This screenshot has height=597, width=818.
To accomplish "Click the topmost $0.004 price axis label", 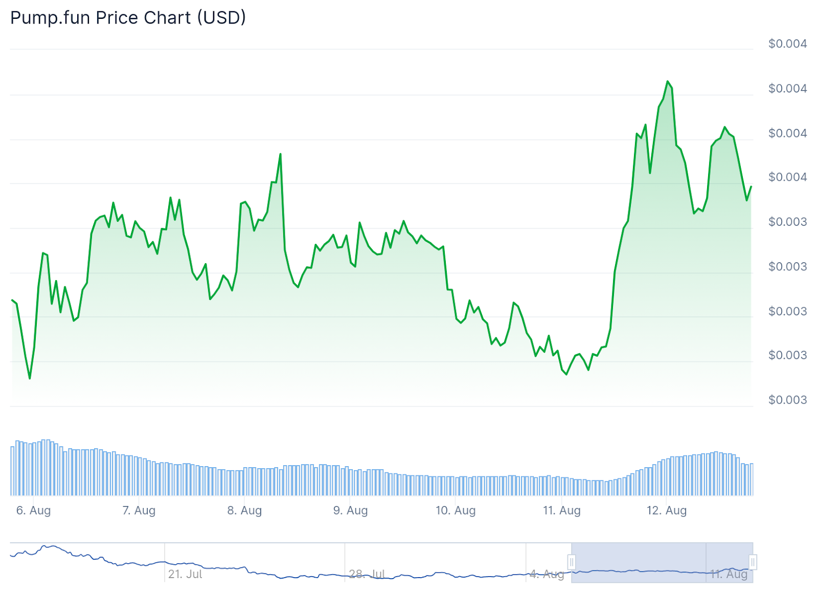I will pyautogui.click(x=787, y=43).
